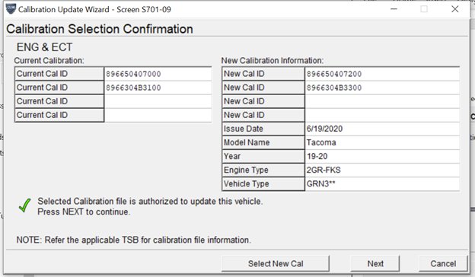Click the Engine Type label cell
This screenshot has height=277, width=475.
point(263,170)
